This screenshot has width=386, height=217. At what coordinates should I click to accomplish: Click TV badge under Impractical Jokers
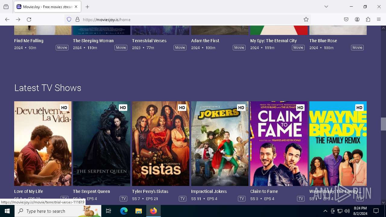(x=242, y=199)
